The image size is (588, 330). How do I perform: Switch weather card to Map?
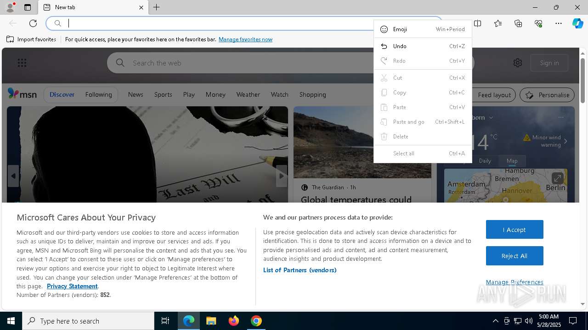(512, 161)
